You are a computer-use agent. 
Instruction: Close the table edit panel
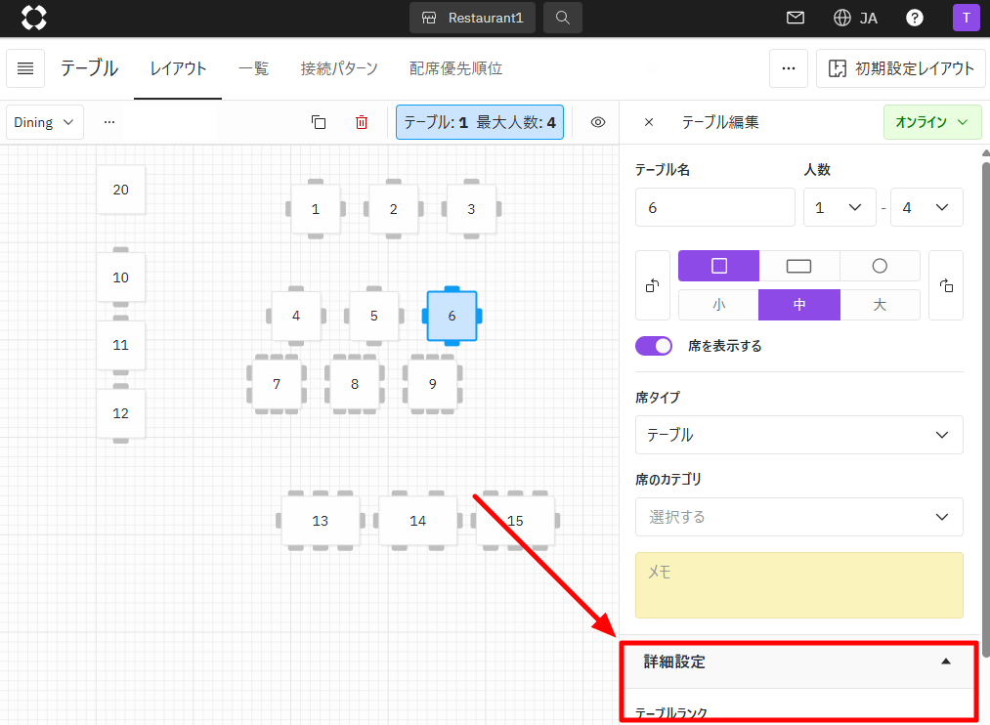pyautogui.click(x=649, y=122)
